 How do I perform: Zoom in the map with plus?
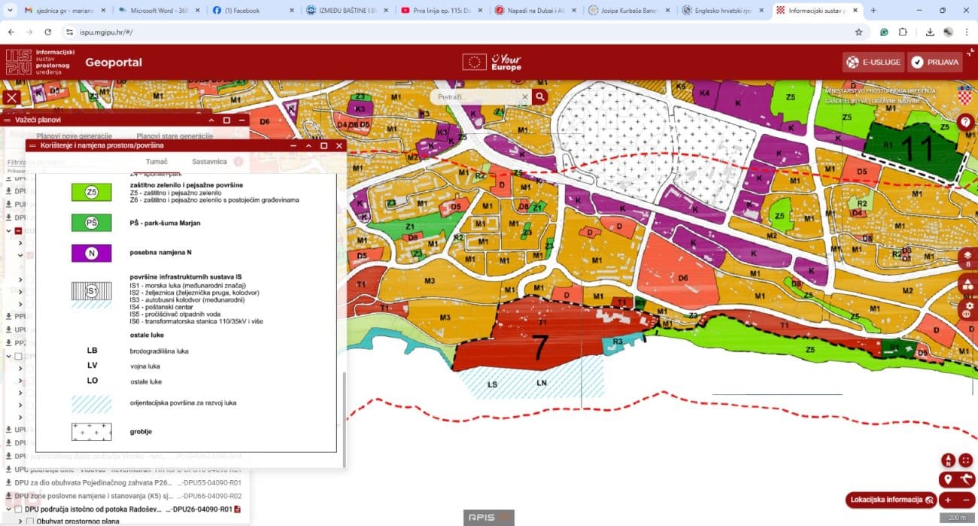(x=948, y=500)
